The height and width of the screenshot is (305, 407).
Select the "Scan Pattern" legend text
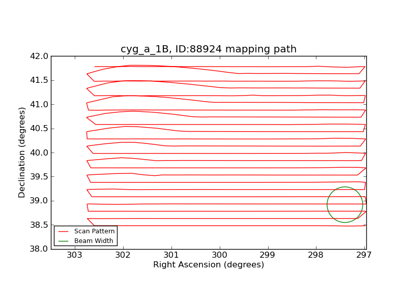click(95, 231)
